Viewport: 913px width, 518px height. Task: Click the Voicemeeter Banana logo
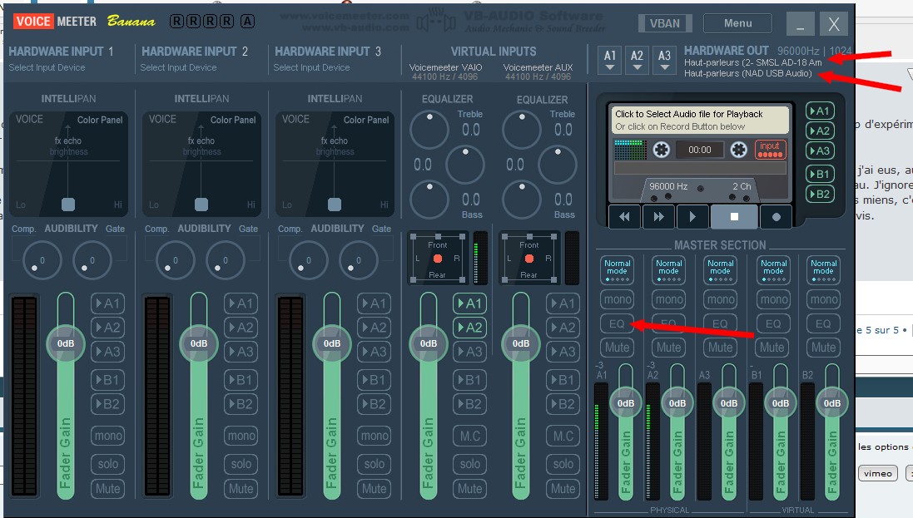[84, 22]
